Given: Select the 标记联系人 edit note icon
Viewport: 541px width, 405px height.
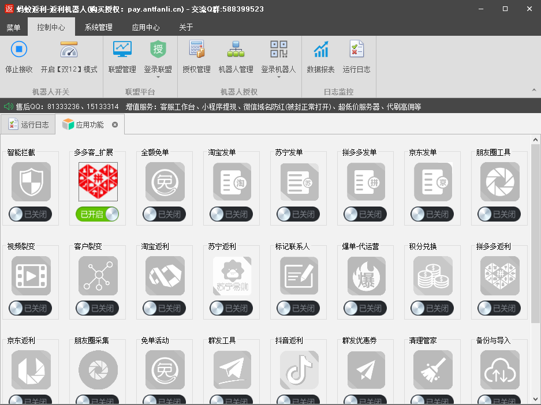Looking at the screenshot, I should tap(299, 276).
